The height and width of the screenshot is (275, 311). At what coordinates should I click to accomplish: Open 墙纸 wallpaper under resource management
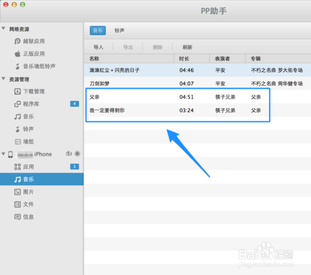pos(24,141)
